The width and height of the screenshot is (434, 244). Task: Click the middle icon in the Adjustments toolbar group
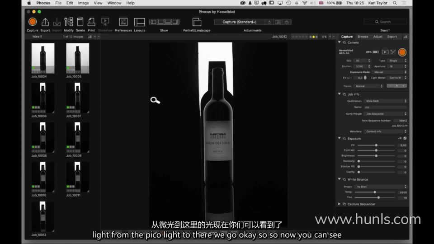[x=278, y=22]
